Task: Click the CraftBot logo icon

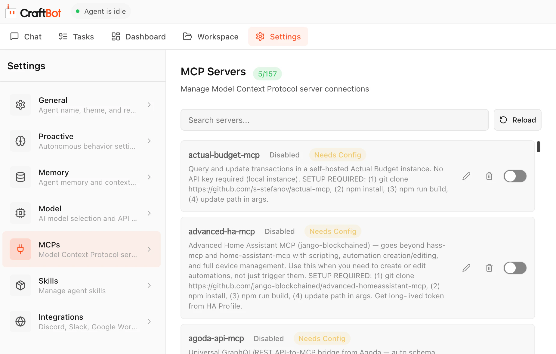Action: (x=11, y=11)
